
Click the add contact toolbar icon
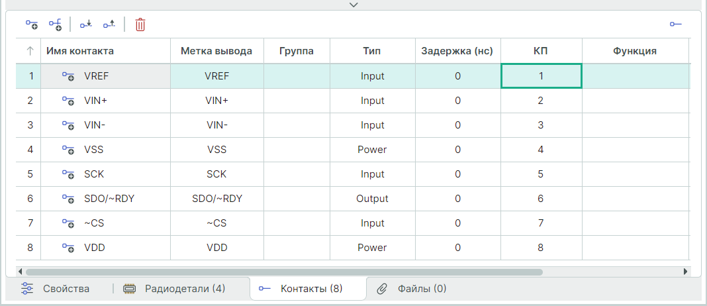coord(32,25)
